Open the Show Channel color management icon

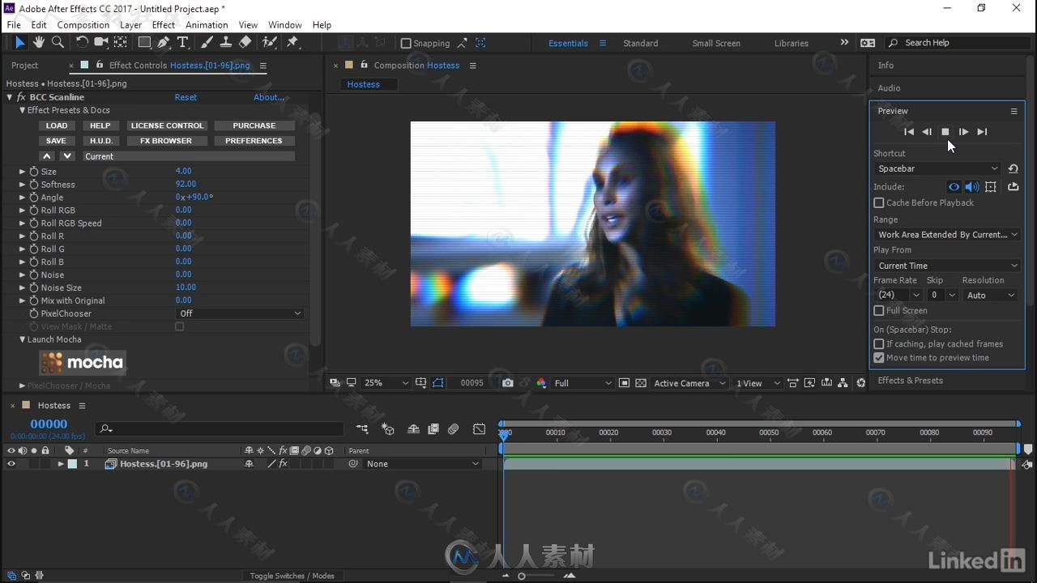(x=541, y=383)
